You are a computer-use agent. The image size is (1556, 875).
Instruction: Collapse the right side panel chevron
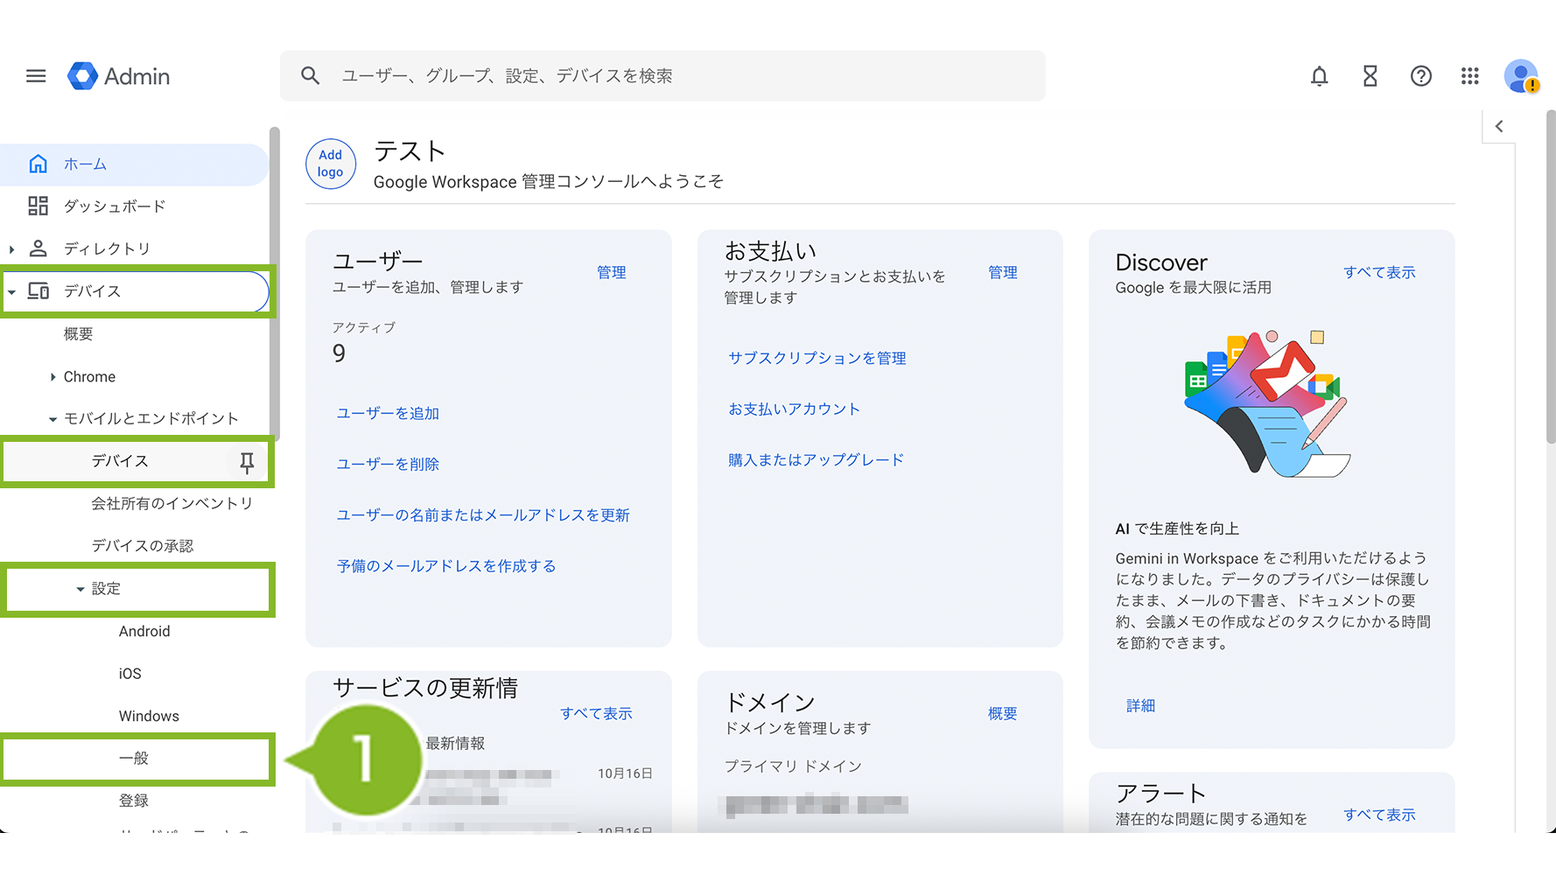point(1499,126)
